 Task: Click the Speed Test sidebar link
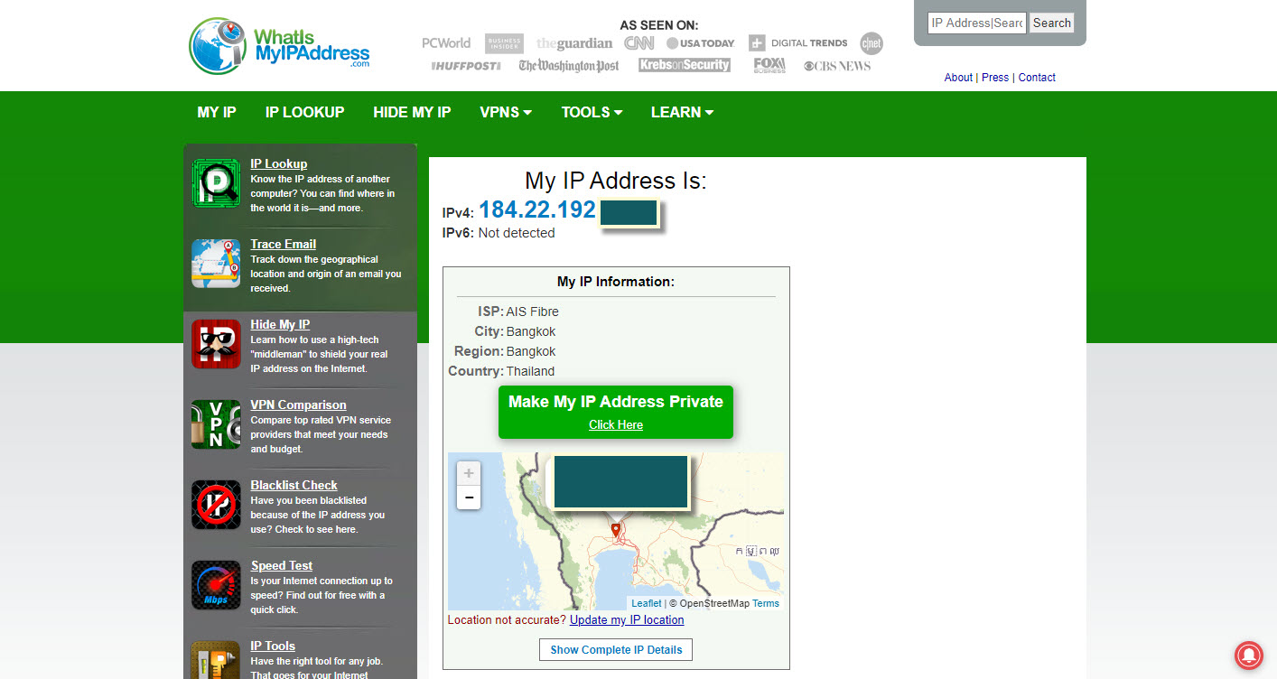[281, 565]
